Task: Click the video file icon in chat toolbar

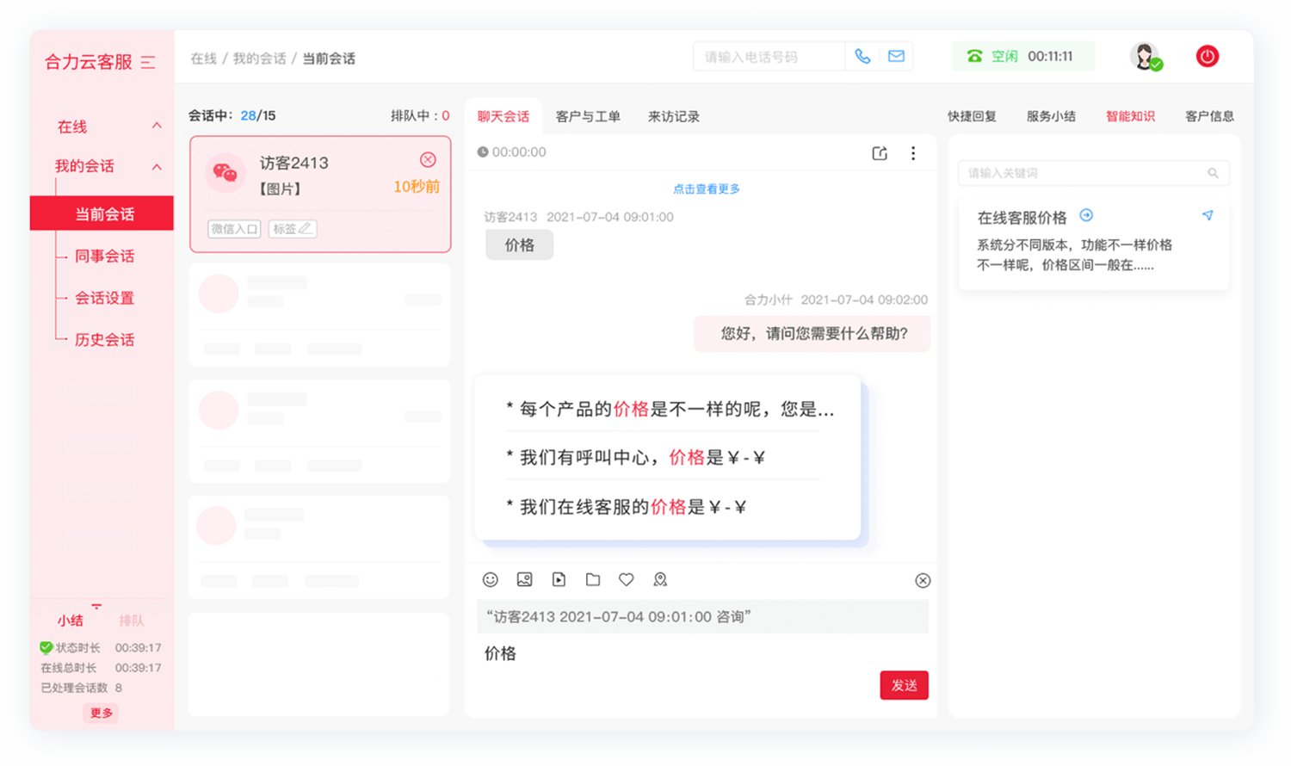Action: 559,579
